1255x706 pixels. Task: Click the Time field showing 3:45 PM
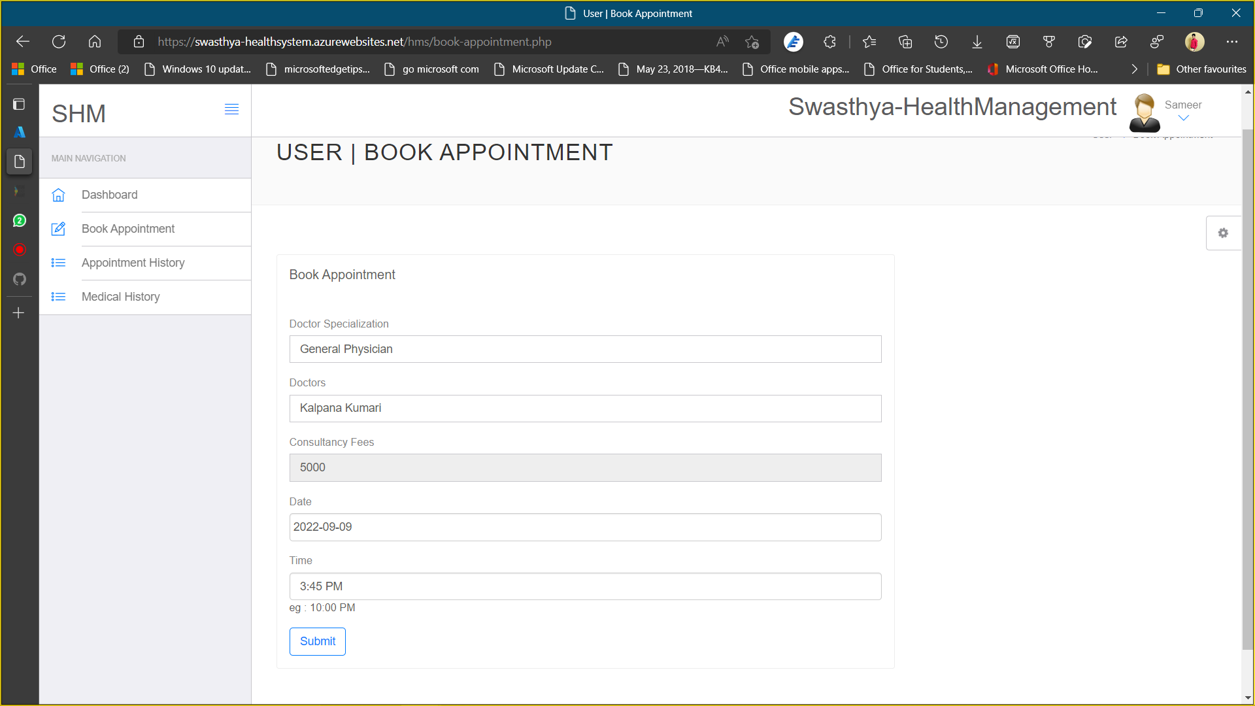(585, 586)
